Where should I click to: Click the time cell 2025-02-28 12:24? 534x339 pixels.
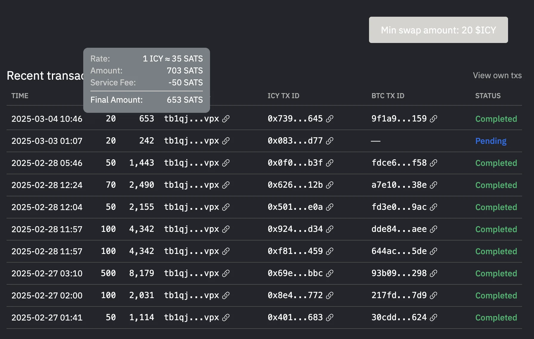coord(47,185)
